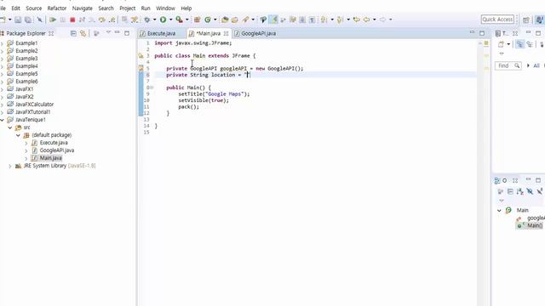Click the Package Explorer view tab

(26, 33)
